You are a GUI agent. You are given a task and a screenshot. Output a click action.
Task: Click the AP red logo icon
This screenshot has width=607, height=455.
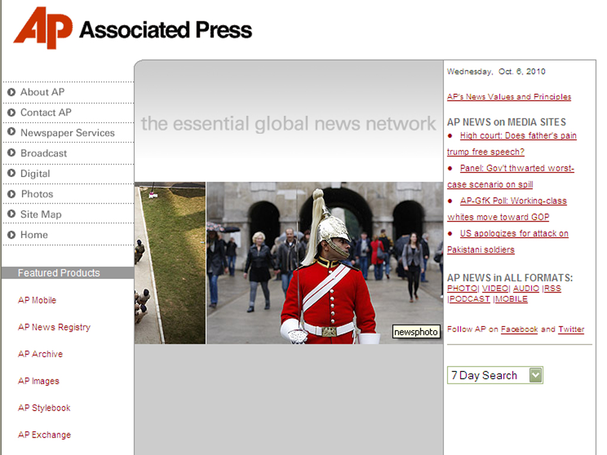pos(43,28)
